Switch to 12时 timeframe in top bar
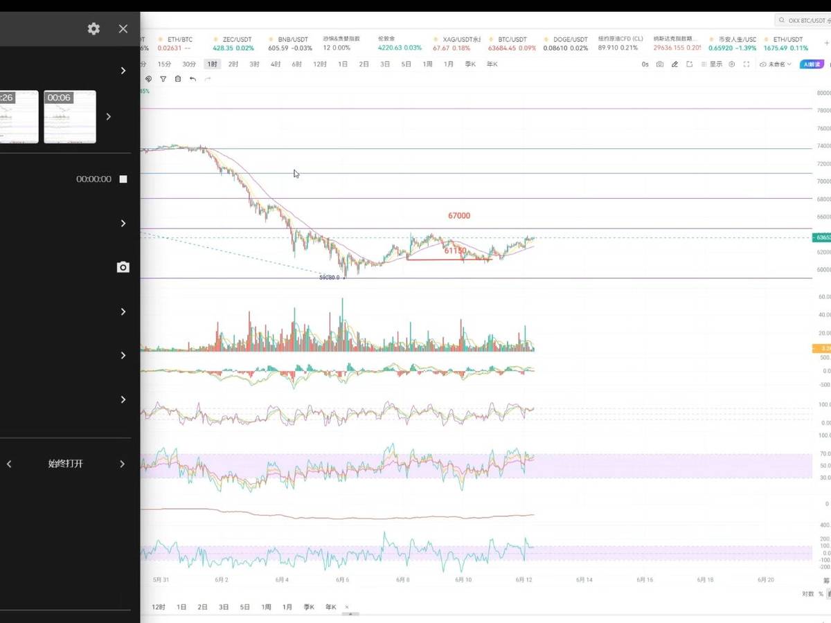 coord(319,64)
